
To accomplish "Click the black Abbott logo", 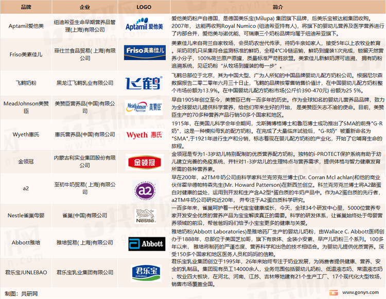I will pyautogui.click(x=147, y=244).
